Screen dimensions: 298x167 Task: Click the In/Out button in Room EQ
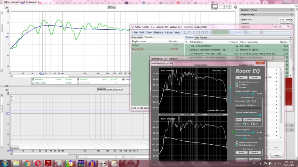[239, 119]
